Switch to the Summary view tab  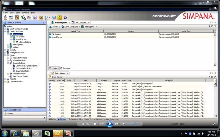coord(65,68)
